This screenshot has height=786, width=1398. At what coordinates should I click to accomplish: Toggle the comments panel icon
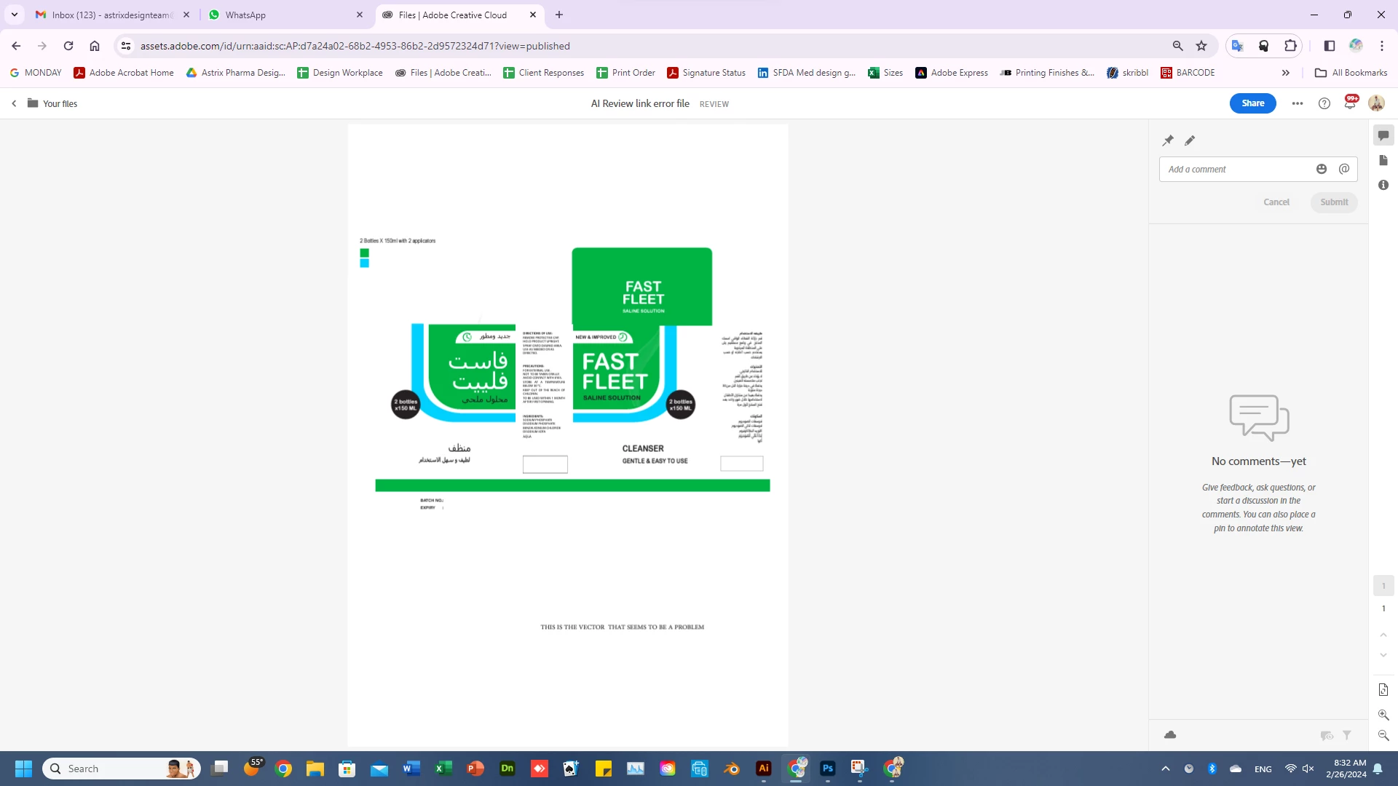[x=1383, y=135]
